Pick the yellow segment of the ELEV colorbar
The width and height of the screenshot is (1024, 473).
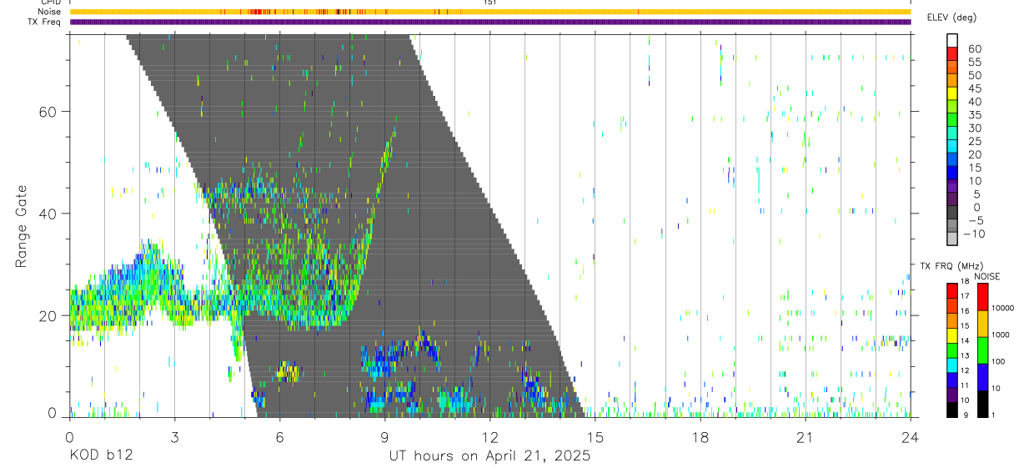952,93
